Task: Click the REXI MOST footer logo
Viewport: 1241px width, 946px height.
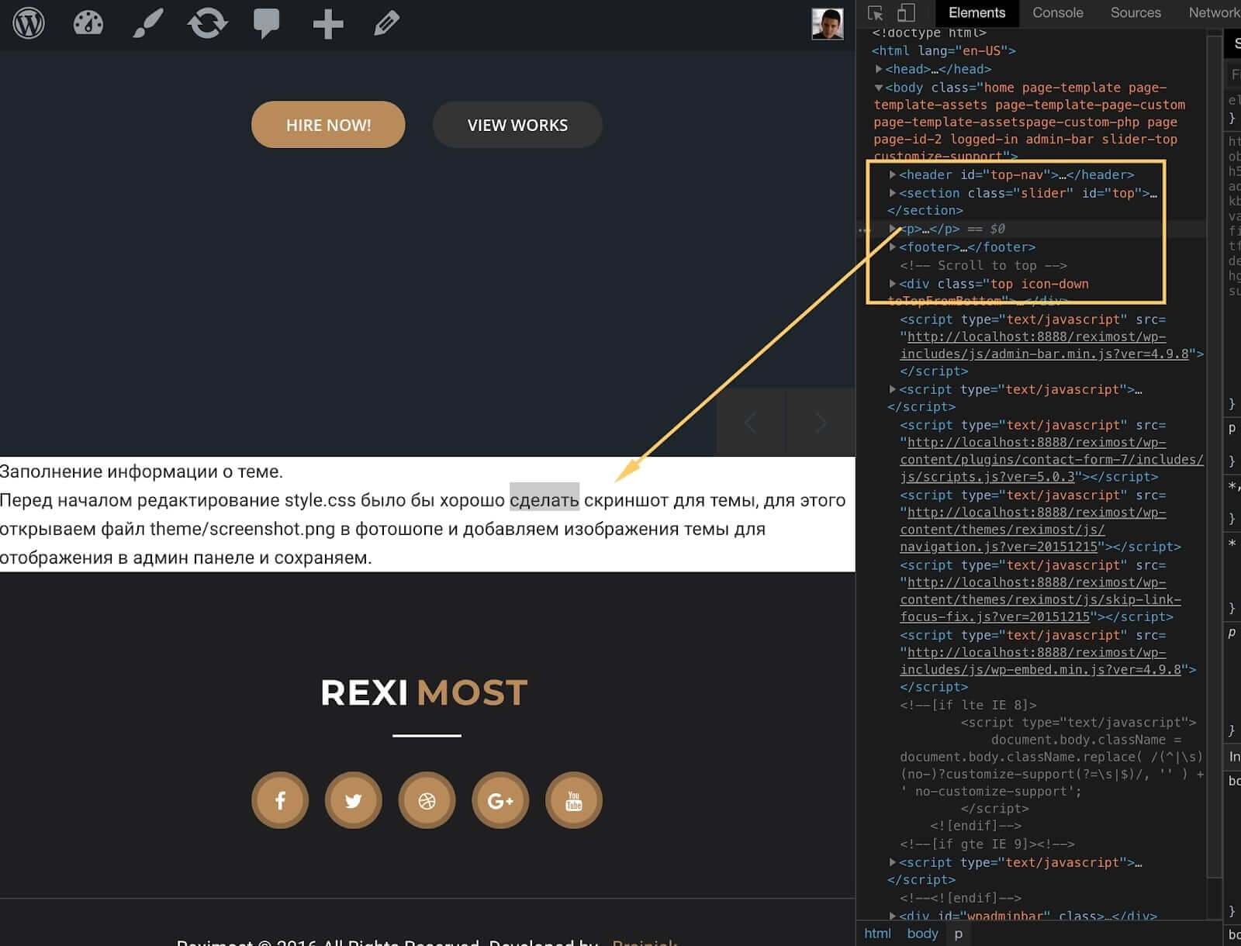Action: tap(424, 692)
